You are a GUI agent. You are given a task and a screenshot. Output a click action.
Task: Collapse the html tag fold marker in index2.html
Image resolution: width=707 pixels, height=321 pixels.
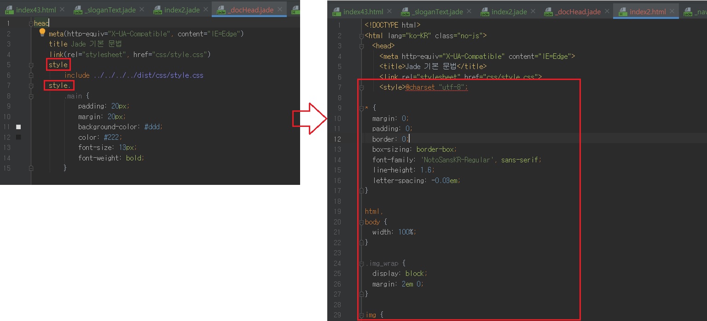tap(362, 35)
